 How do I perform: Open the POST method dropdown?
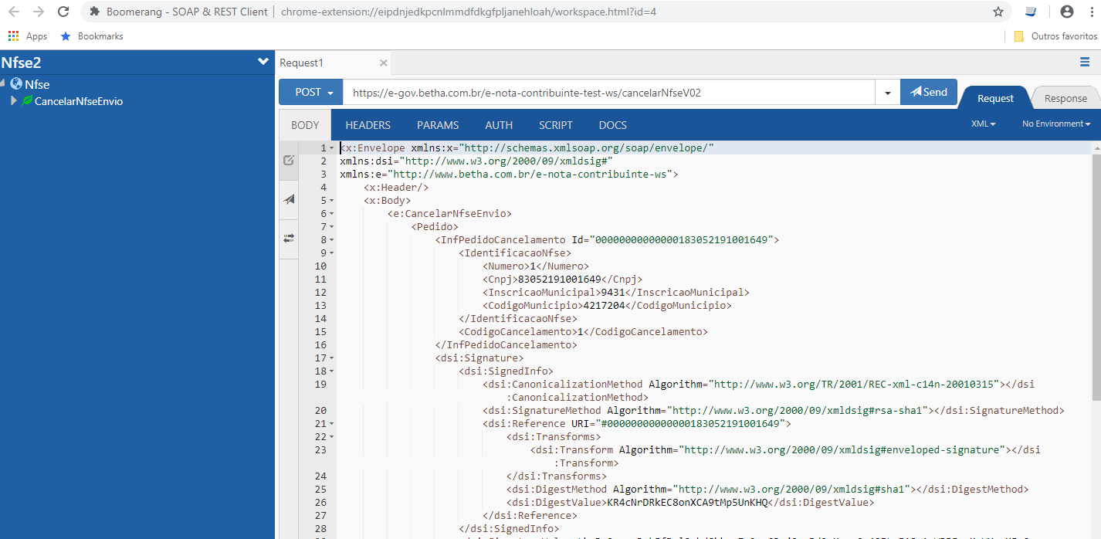click(x=311, y=92)
